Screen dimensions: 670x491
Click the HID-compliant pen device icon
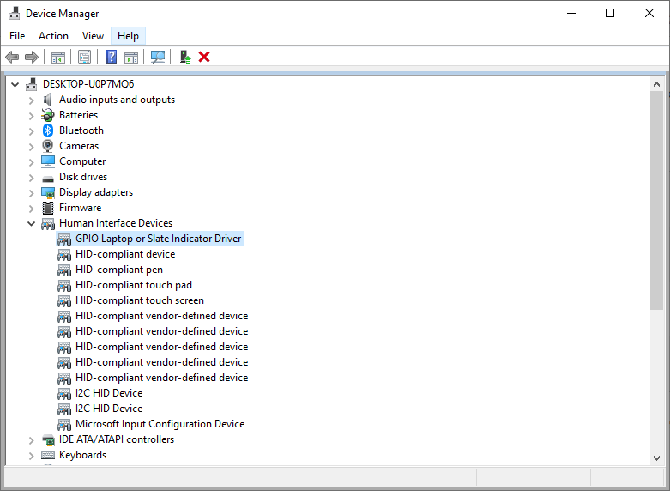pos(64,270)
